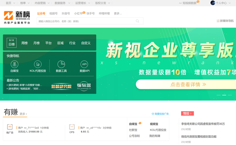Select the last banner carousel indicator
Viewport: 236px width, 145px height.
point(230,95)
